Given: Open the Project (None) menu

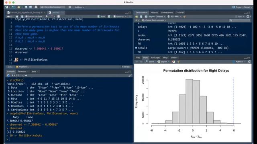Looking at the screenshot, I should tap(242, 7).
